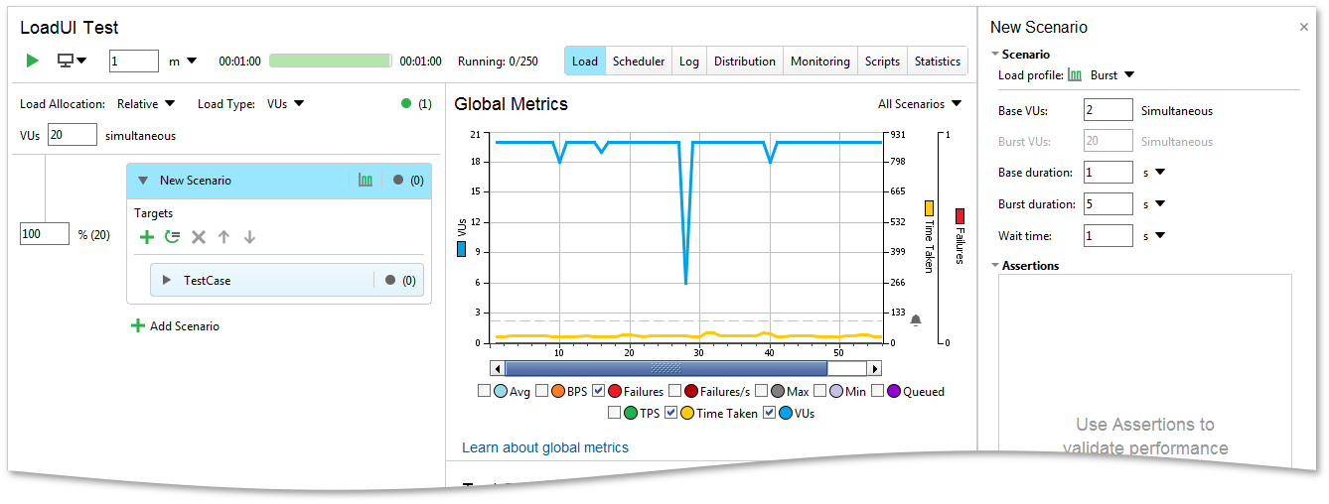Enable the Avg metric checkbox
This screenshot has width=1329, height=504.
[485, 391]
